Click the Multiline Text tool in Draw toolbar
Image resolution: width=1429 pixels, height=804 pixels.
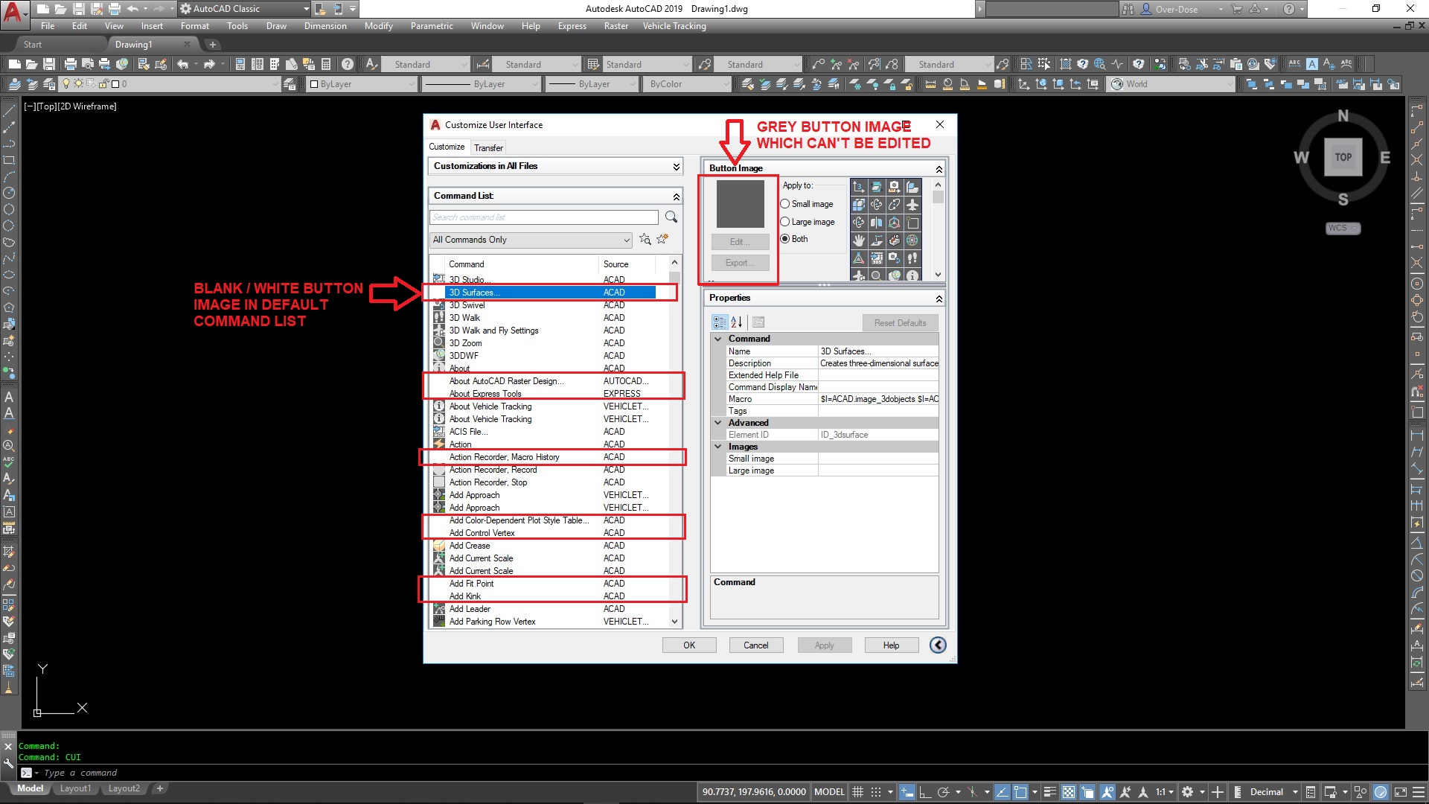(9, 398)
